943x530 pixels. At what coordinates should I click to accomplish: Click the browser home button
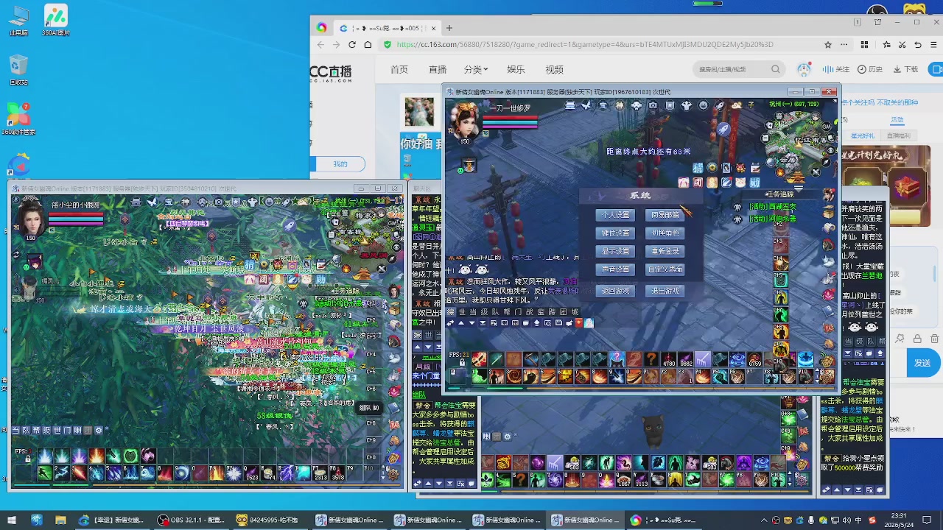coord(368,44)
